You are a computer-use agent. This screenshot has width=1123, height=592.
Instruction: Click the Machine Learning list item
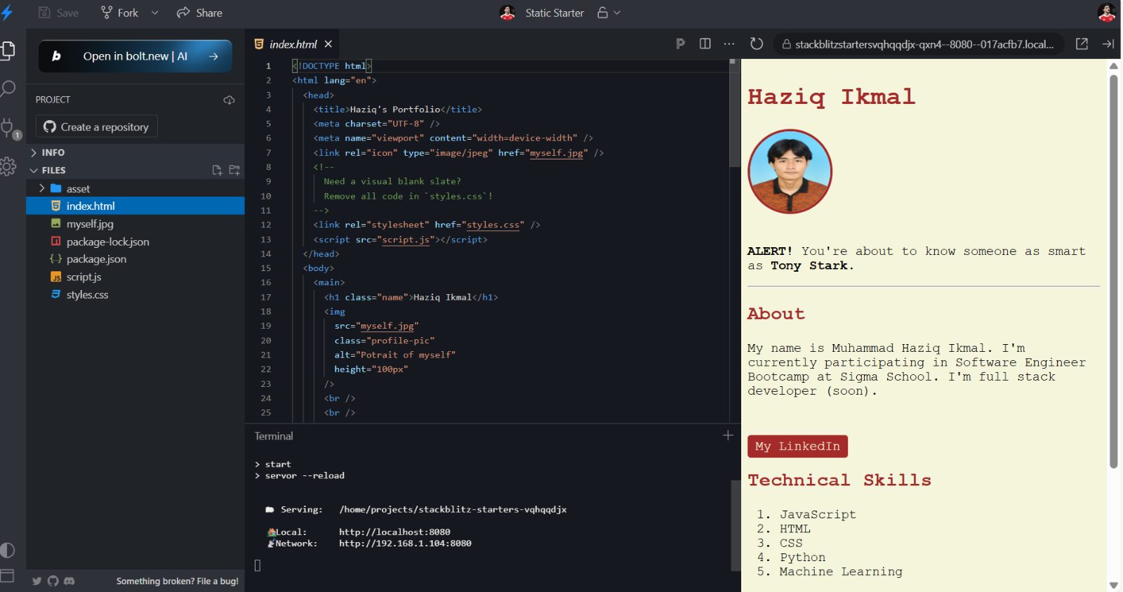(x=841, y=572)
